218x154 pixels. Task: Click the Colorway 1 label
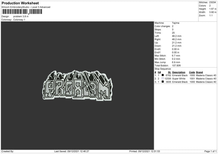(x=19, y=20)
